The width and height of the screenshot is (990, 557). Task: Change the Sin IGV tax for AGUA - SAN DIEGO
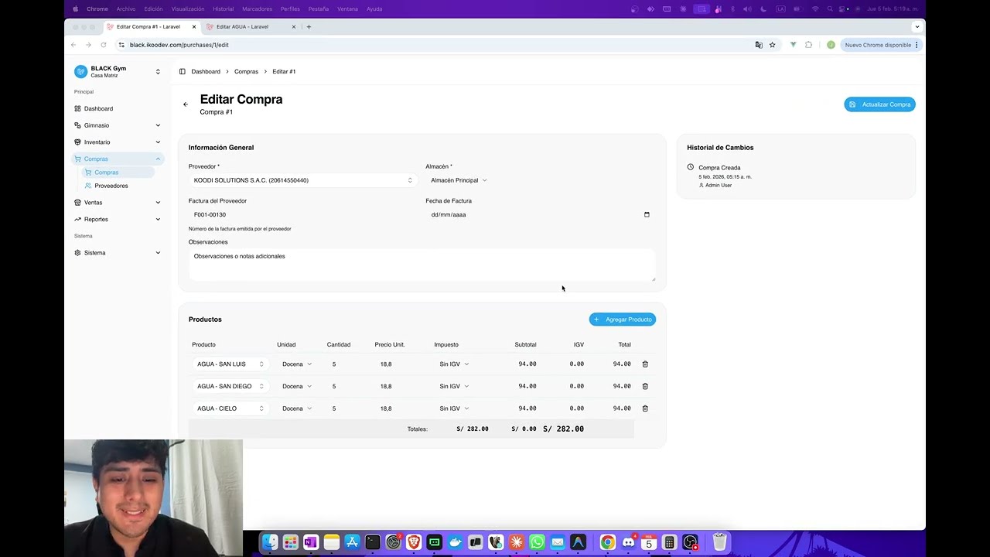454,386
